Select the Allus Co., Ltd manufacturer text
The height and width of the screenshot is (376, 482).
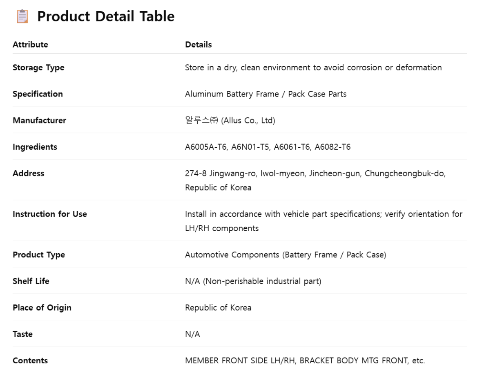pyautogui.click(x=230, y=120)
